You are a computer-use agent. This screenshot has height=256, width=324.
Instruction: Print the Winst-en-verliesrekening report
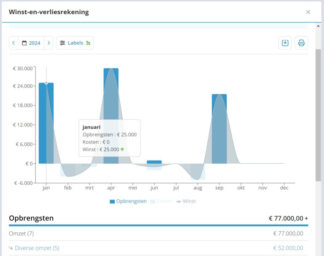[x=301, y=43]
